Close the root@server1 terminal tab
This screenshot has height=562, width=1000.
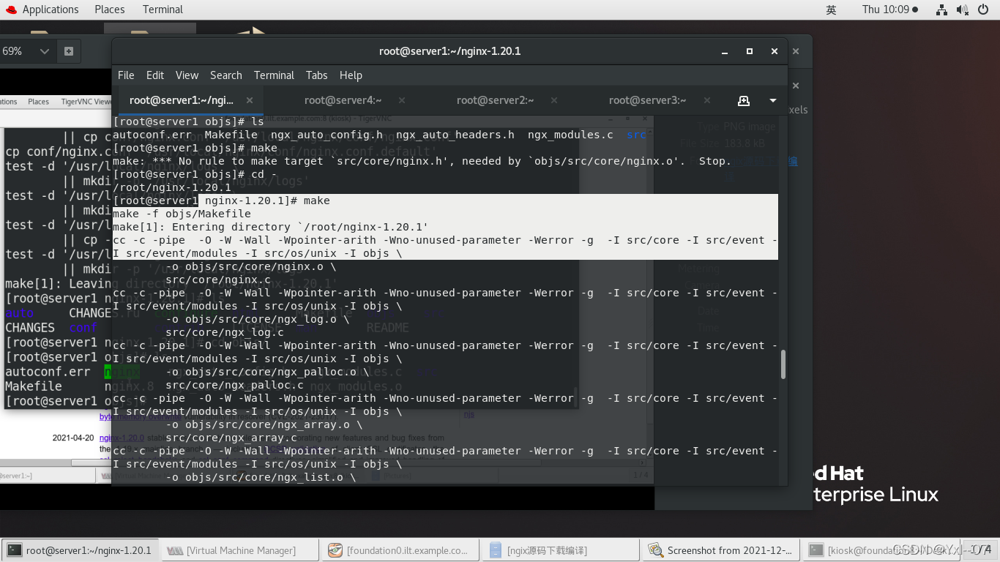tap(250, 100)
